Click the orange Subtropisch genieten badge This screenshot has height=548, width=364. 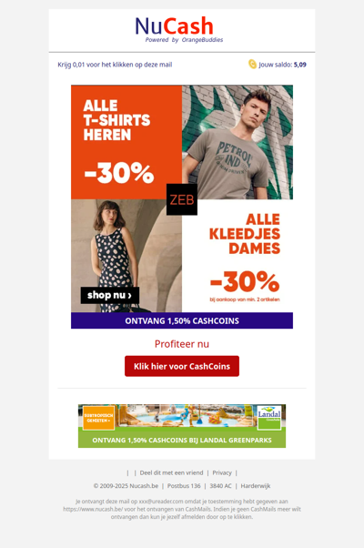(x=98, y=418)
